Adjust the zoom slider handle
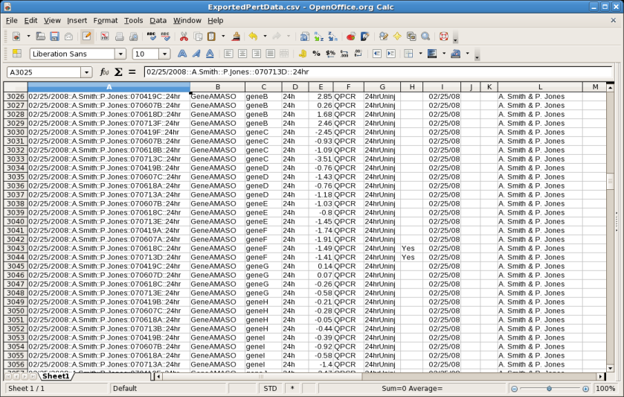This screenshot has height=397, width=624. [x=549, y=389]
